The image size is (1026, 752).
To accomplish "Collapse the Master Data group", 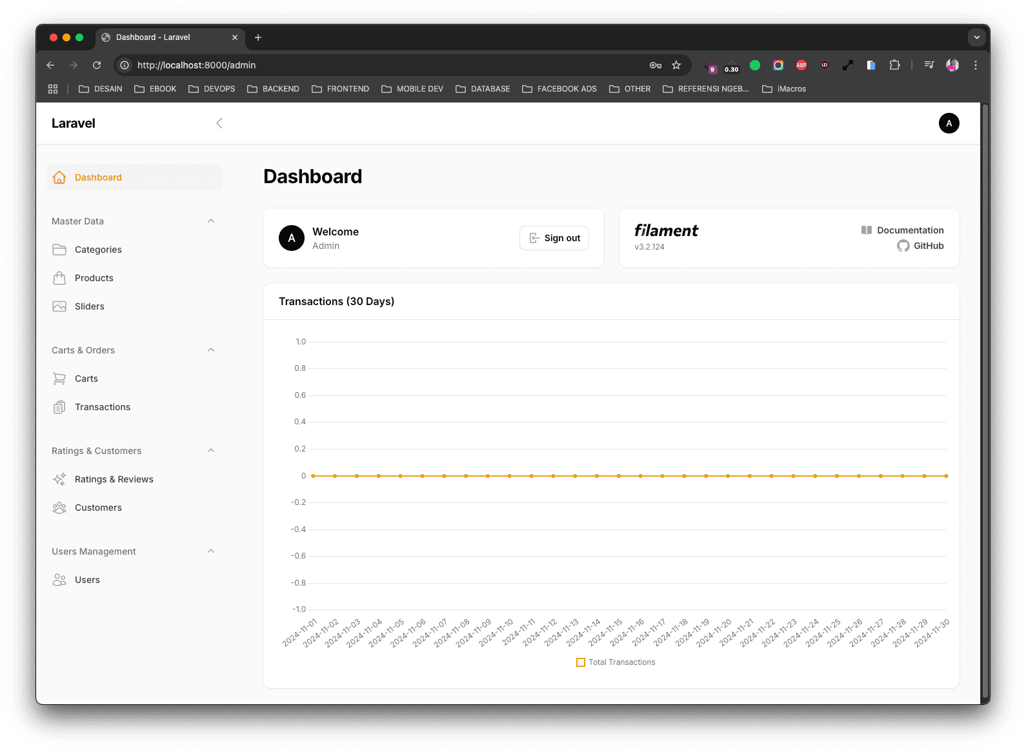I will pos(211,221).
